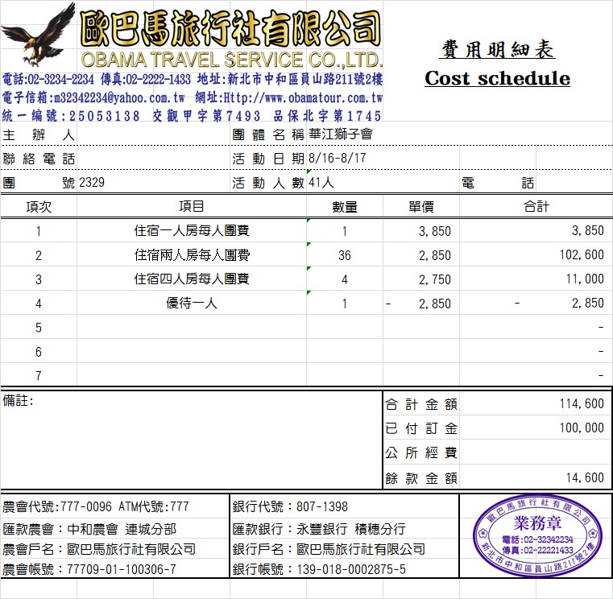Select the 費用明細表 title text

[x=497, y=51]
